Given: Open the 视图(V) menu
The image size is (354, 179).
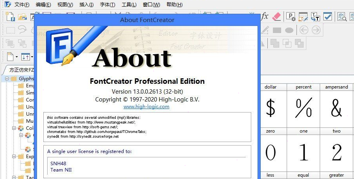Looking at the screenshot, I should pos(65,4).
